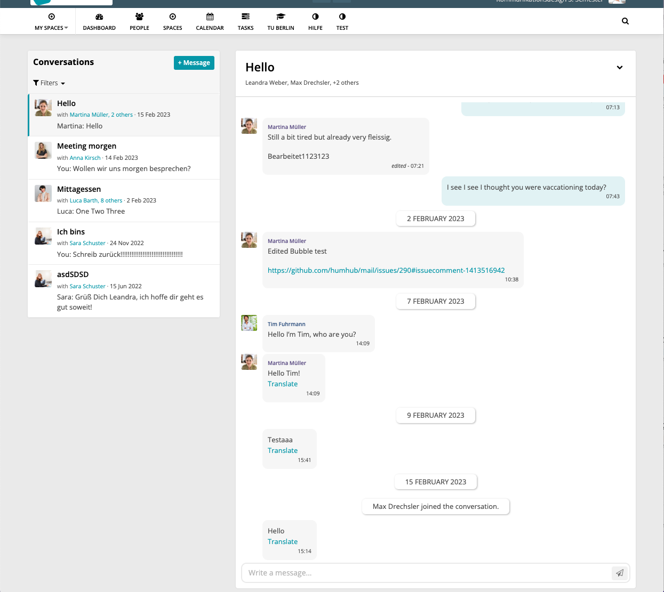Click 'Sara Schuster' link under asdSDSD
Screen dimensions: 664x592
pyautogui.click(x=87, y=286)
